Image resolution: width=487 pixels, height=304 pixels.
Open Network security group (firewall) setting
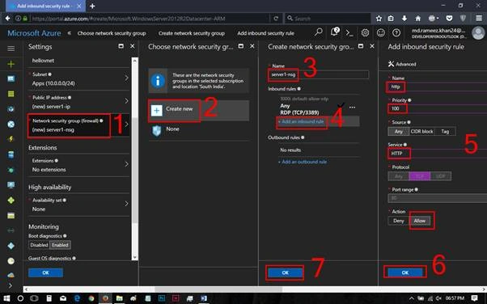click(79, 125)
